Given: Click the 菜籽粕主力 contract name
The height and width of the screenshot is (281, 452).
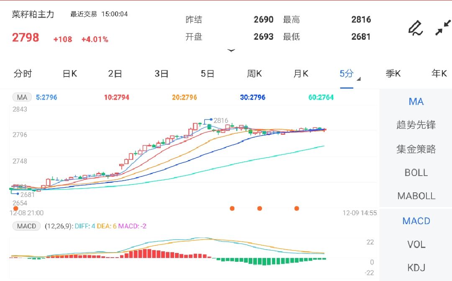Looking at the screenshot, I should pyautogui.click(x=33, y=14).
